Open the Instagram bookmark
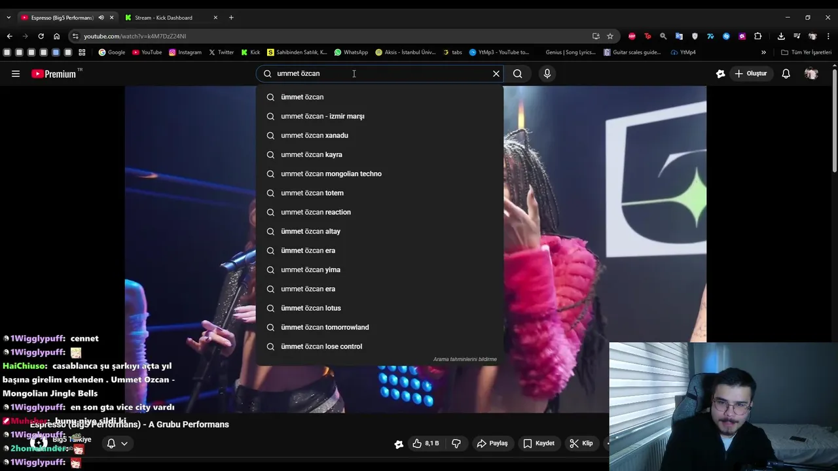The width and height of the screenshot is (838, 471). pos(185,52)
